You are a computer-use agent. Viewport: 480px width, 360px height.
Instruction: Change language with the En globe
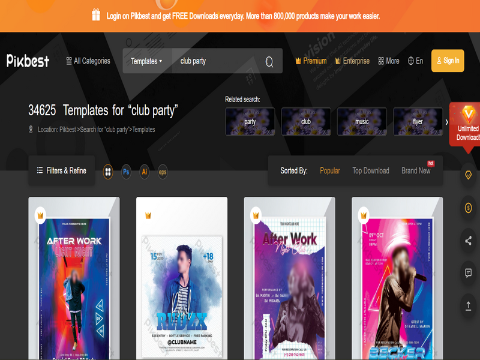(415, 61)
